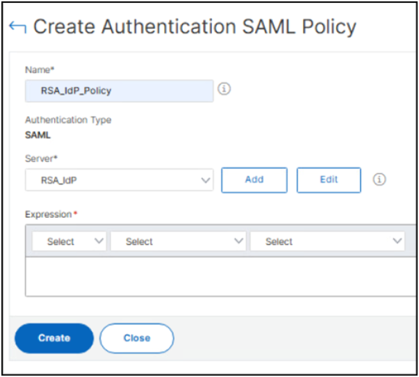
Task: Focus the Name field containing RSA_IdP_Policy
Action: [119, 90]
